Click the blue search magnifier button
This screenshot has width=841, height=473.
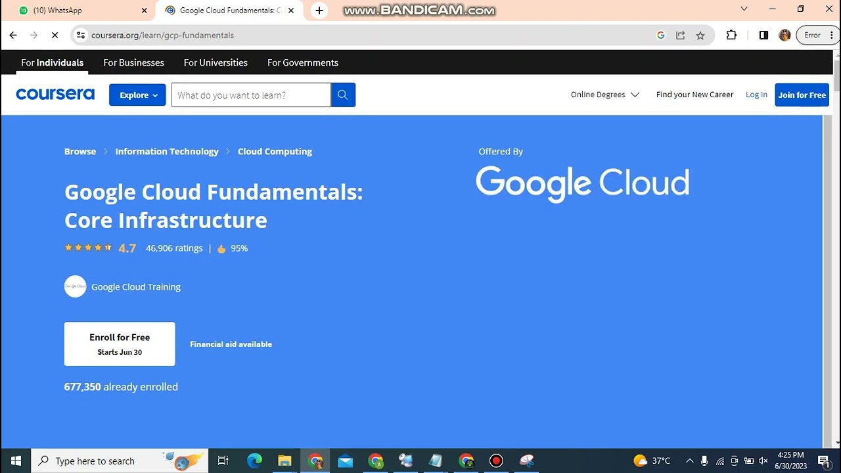pyautogui.click(x=343, y=95)
